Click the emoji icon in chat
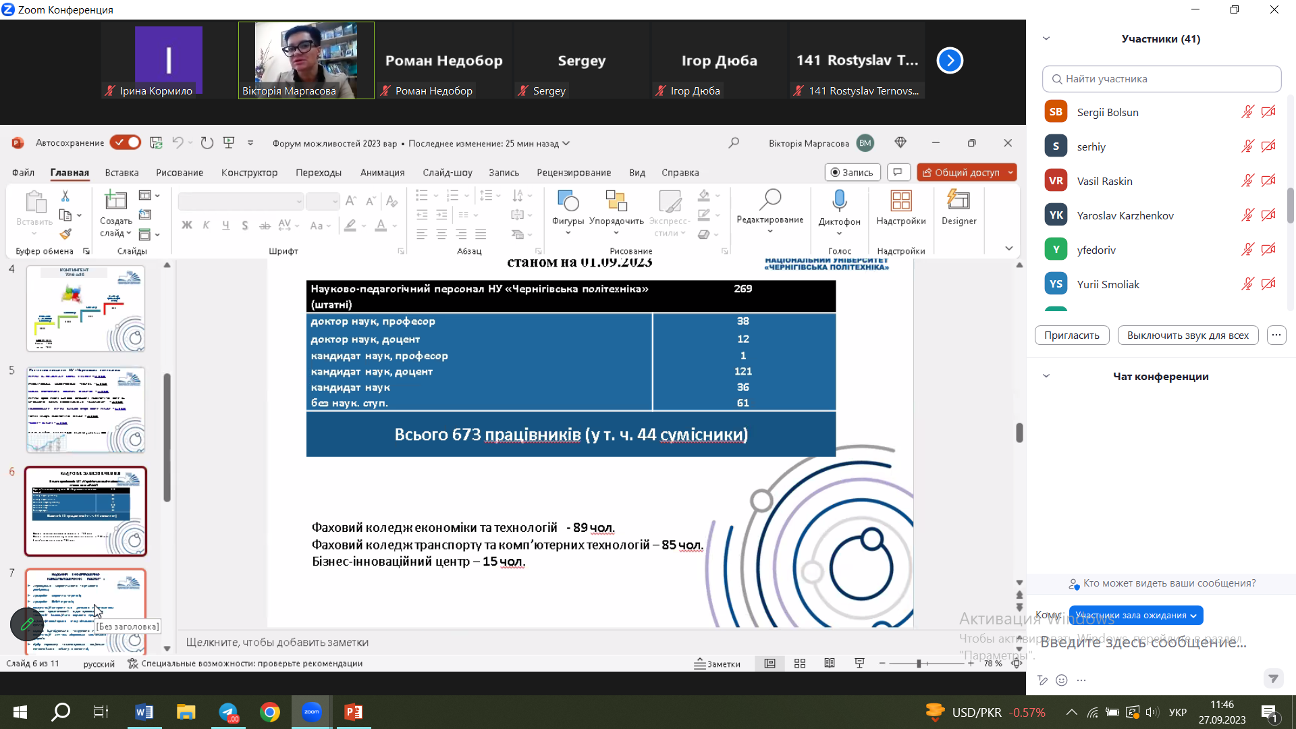Screen dimensions: 1296x729 [1062, 680]
